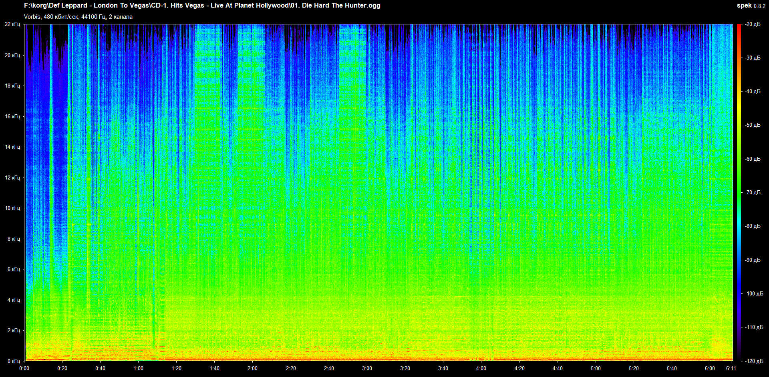Select the 10 кГц frequency axis label
Viewport: 769px width, 377px height.
click(12, 208)
